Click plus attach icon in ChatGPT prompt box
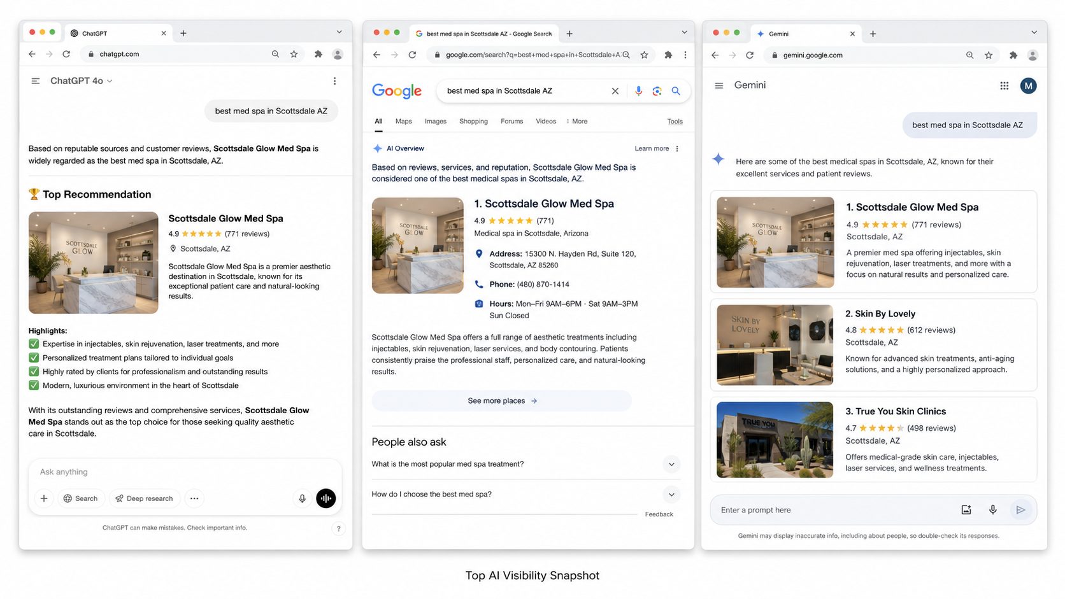This screenshot has width=1065, height=599. coord(44,498)
